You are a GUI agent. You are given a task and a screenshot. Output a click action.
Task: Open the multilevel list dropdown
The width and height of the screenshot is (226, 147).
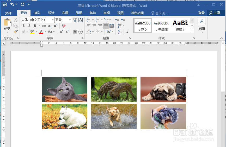(110, 20)
